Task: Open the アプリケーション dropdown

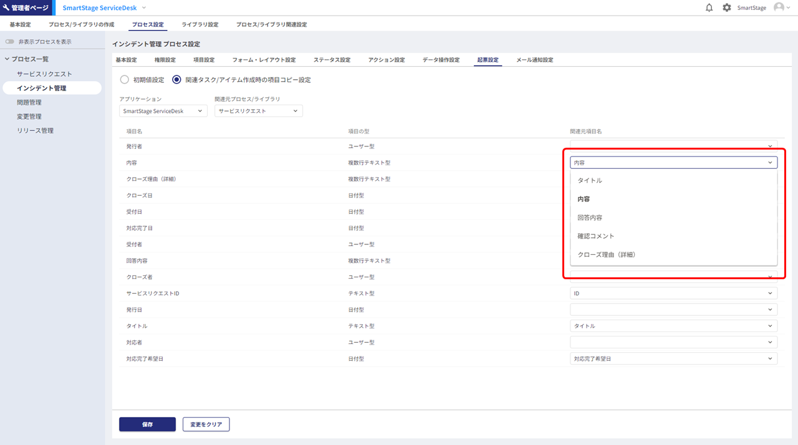Action: coord(163,111)
